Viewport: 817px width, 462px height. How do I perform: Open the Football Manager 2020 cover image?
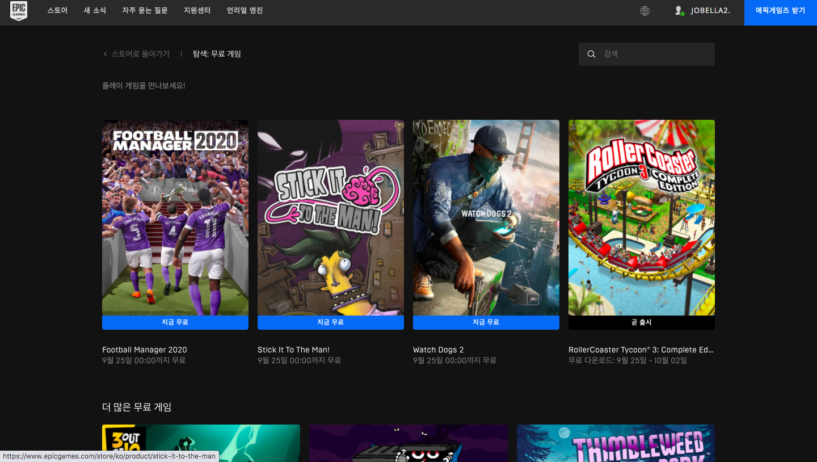[x=175, y=217]
